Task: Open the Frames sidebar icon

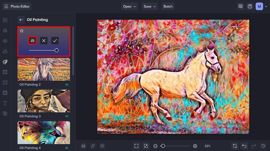Action: [x=5, y=72]
